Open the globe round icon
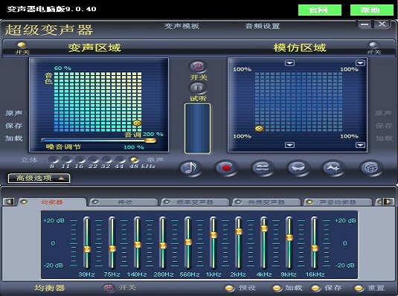 (370, 168)
